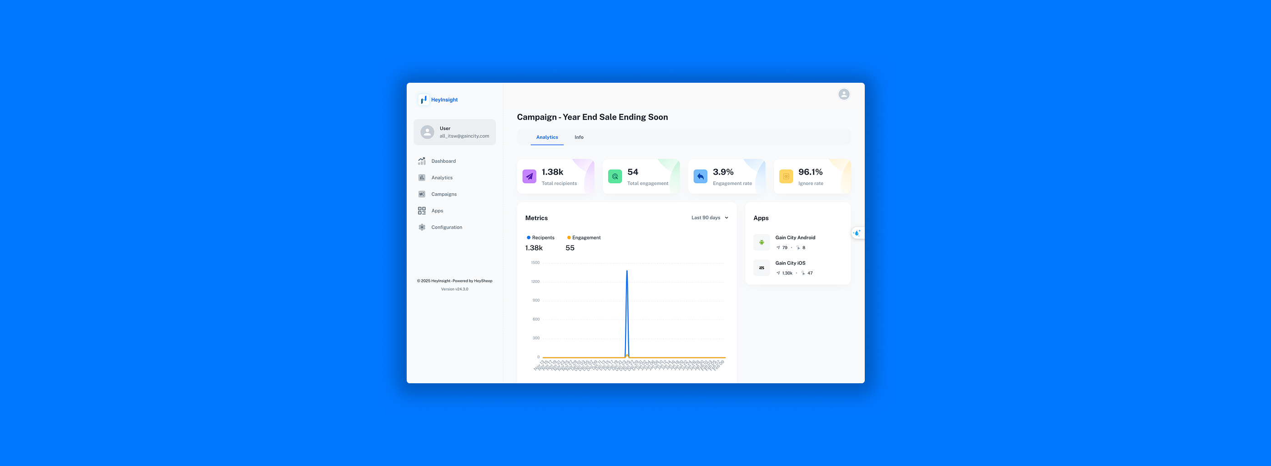Open the Gain City iOS app name link

pos(790,263)
